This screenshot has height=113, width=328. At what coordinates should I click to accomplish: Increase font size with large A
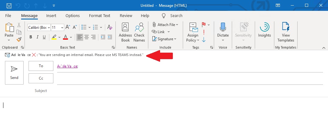(x=68, y=27)
